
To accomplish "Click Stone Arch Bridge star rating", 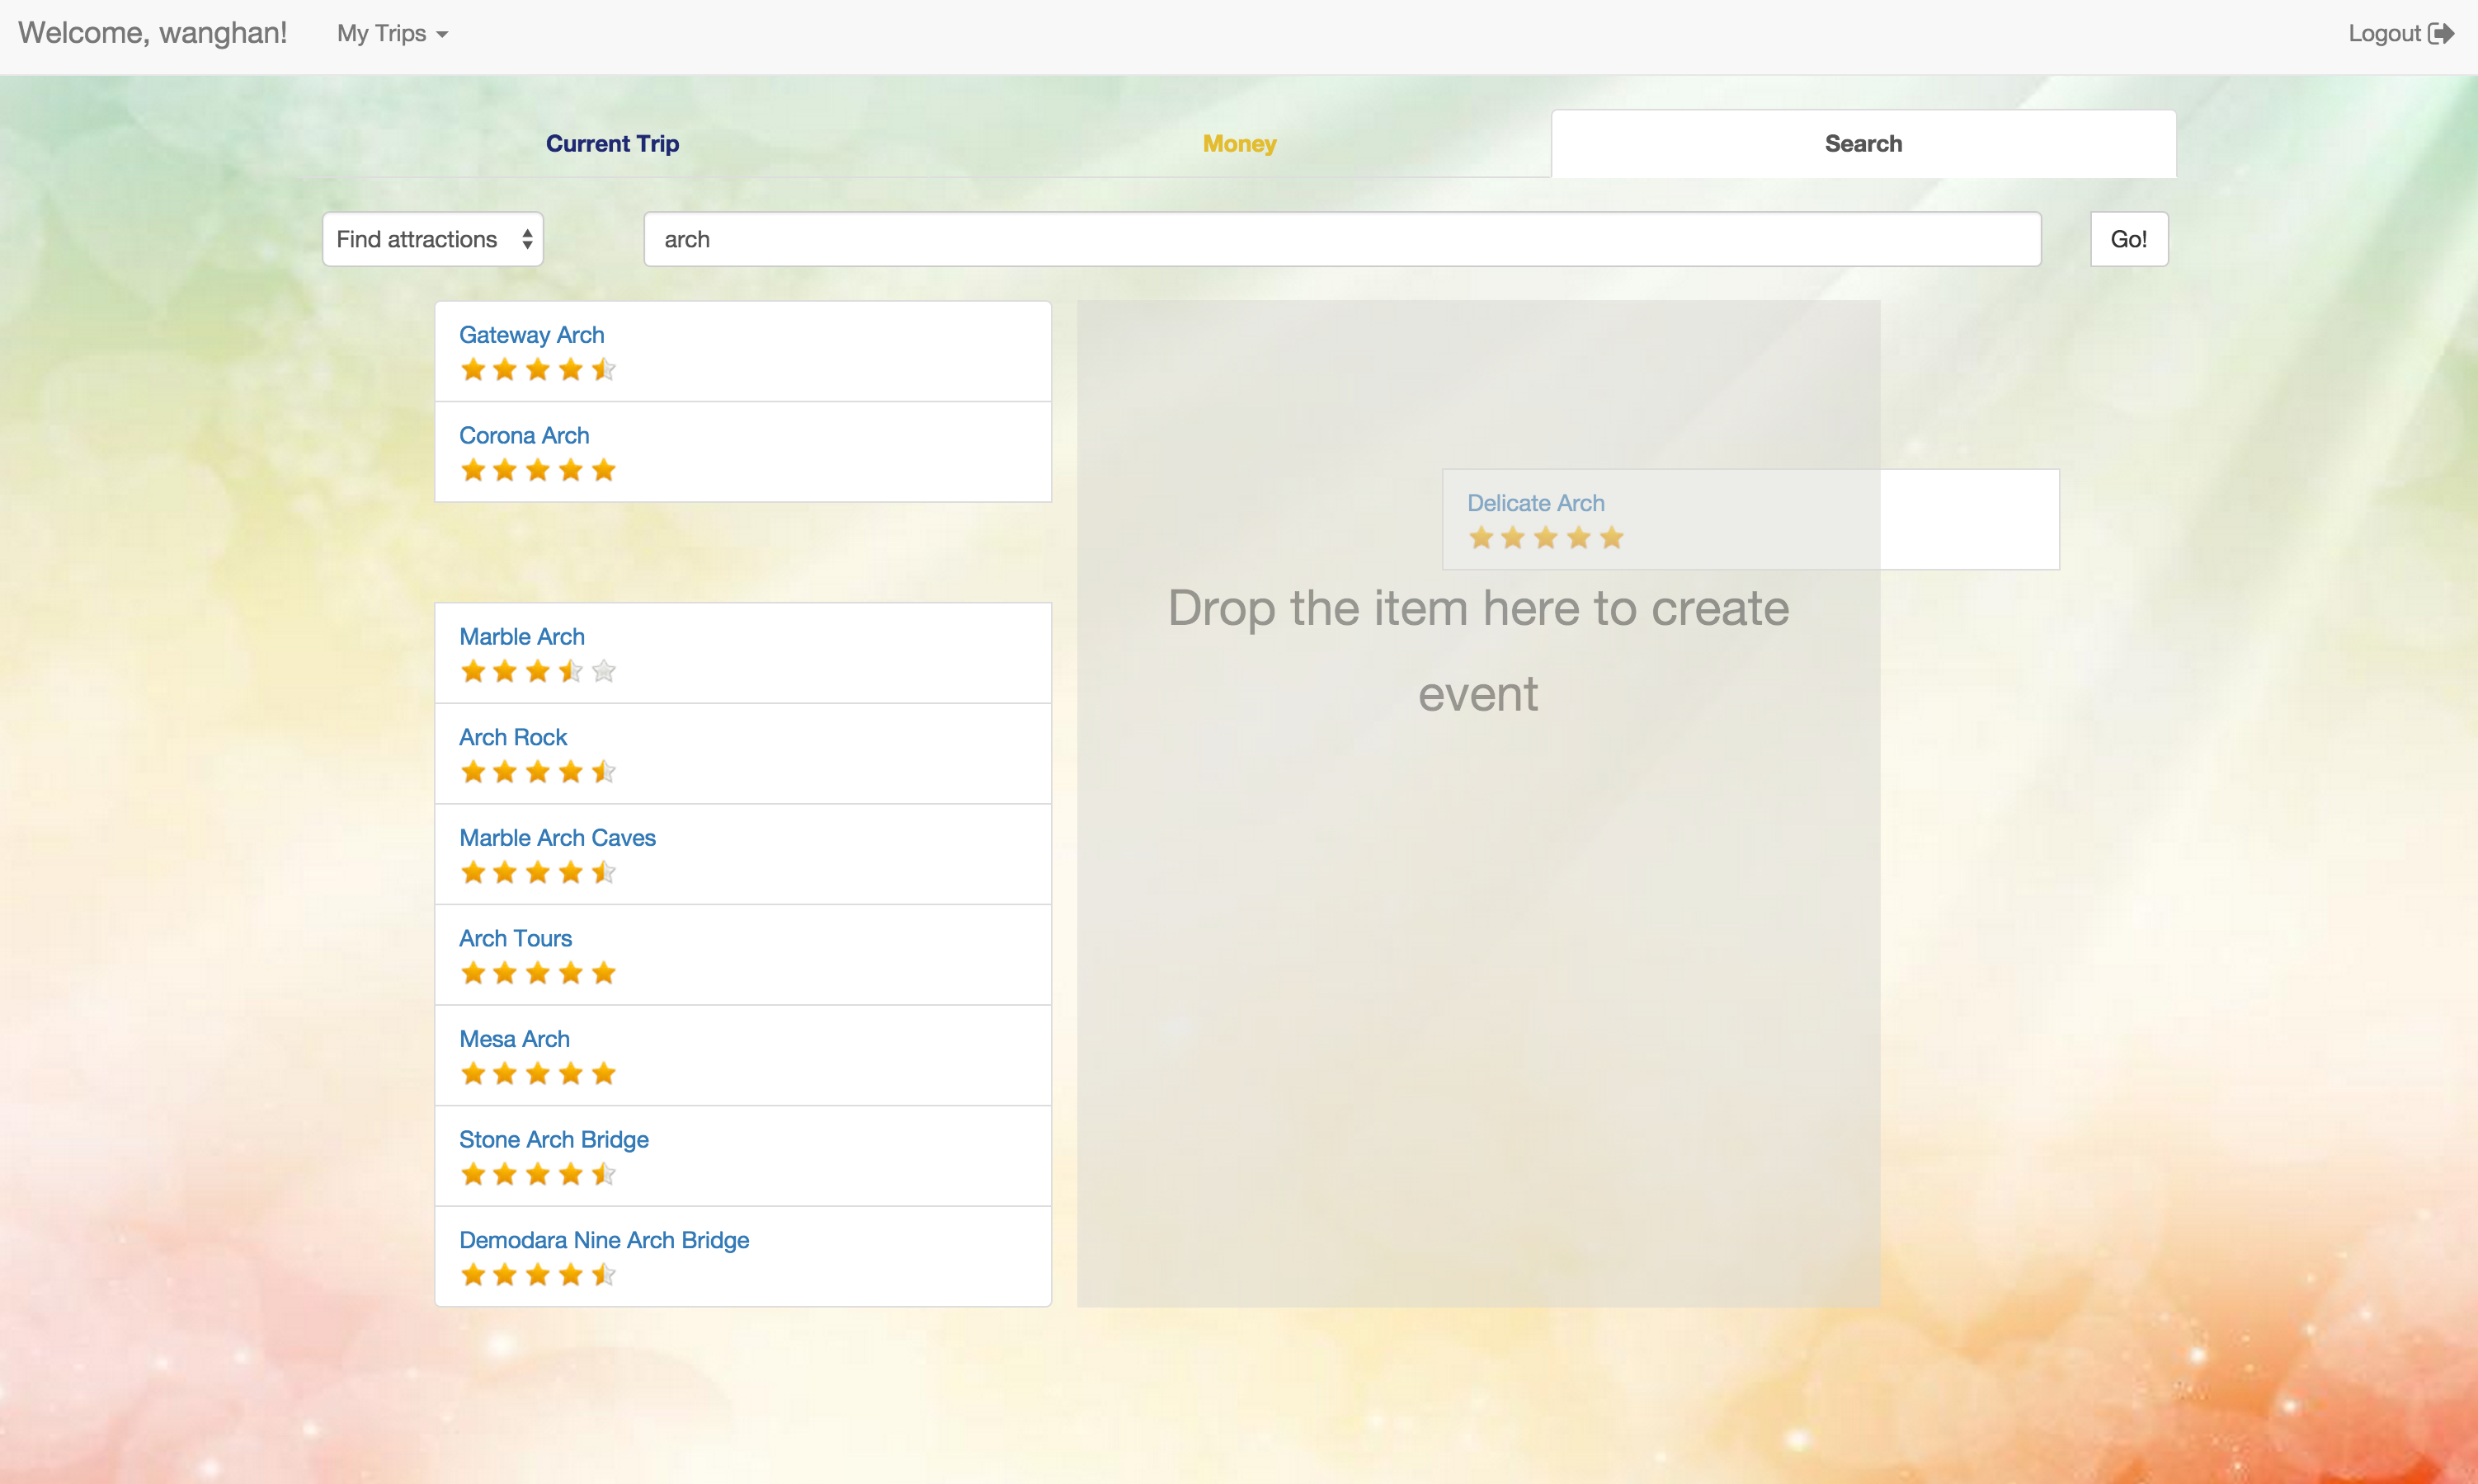I will [537, 1174].
